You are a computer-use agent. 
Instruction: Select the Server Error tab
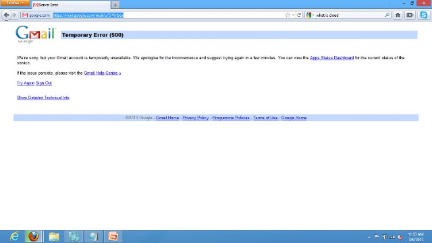[x=71, y=5]
